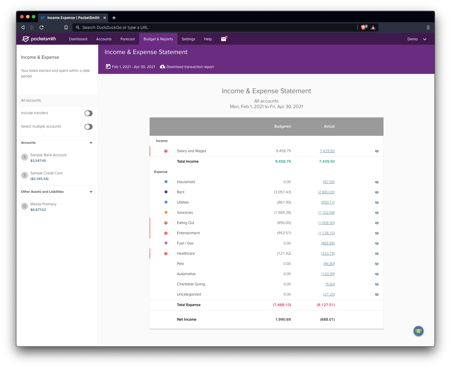Collapse Other Assets and Liabilities section
Image resolution: width=451 pixels, height=368 pixels.
click(91, 192)
